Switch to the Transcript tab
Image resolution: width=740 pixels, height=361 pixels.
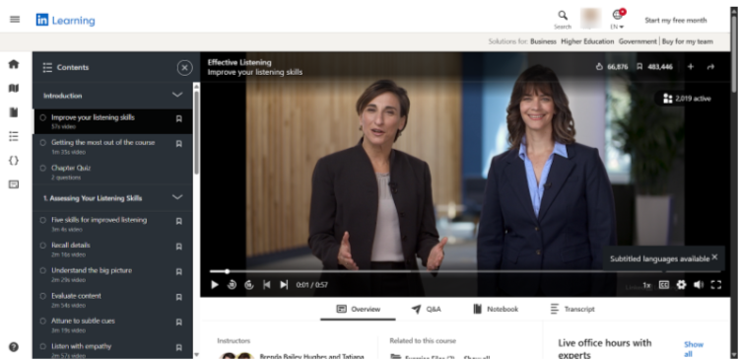pos(572,309)
